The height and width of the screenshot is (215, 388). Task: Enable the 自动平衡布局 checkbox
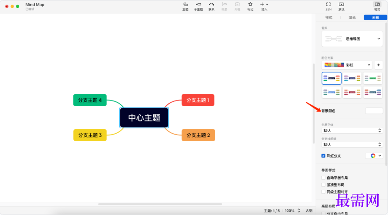pyautogui.click(x=323, y=178)
